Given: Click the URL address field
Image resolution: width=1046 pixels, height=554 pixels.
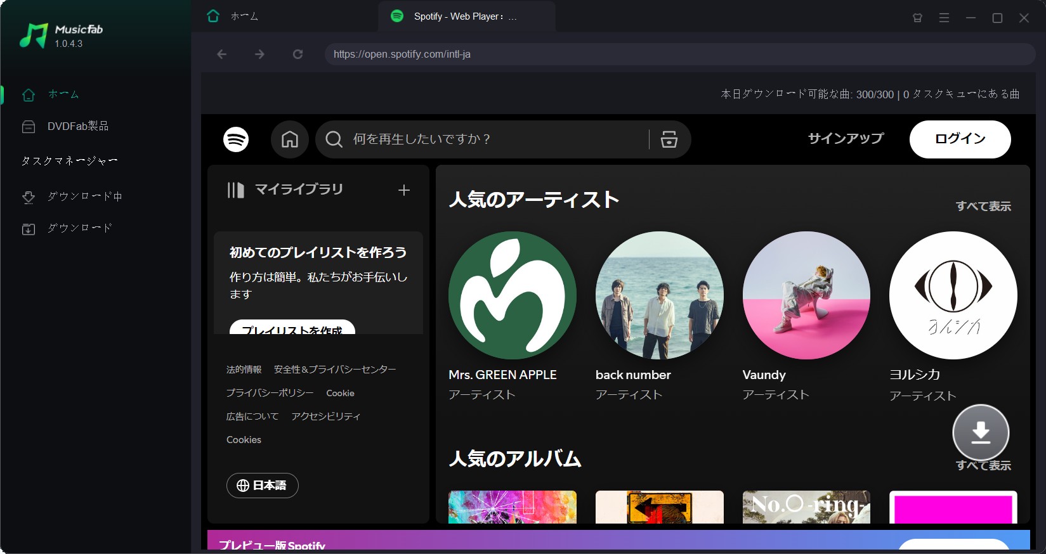Looking at the screenshot, I should click(x=679, y=55).
